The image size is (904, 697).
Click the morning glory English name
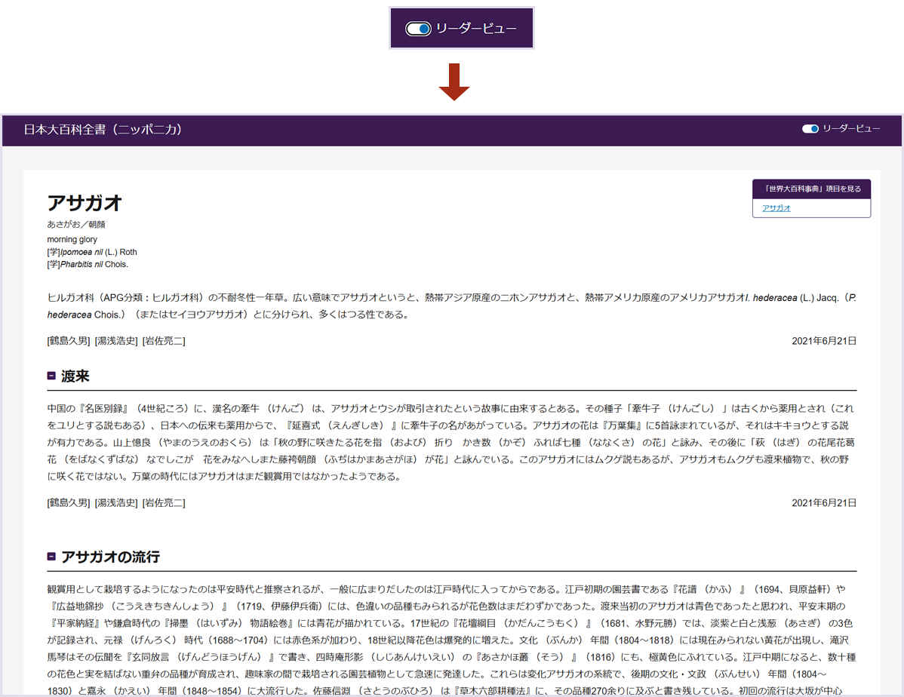click(x=72, y=239)
